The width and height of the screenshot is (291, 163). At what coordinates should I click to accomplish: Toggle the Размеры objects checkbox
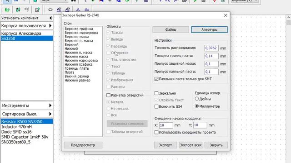[x=108, y=86]
